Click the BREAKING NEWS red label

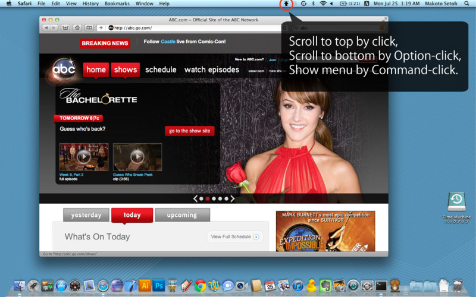105,43
